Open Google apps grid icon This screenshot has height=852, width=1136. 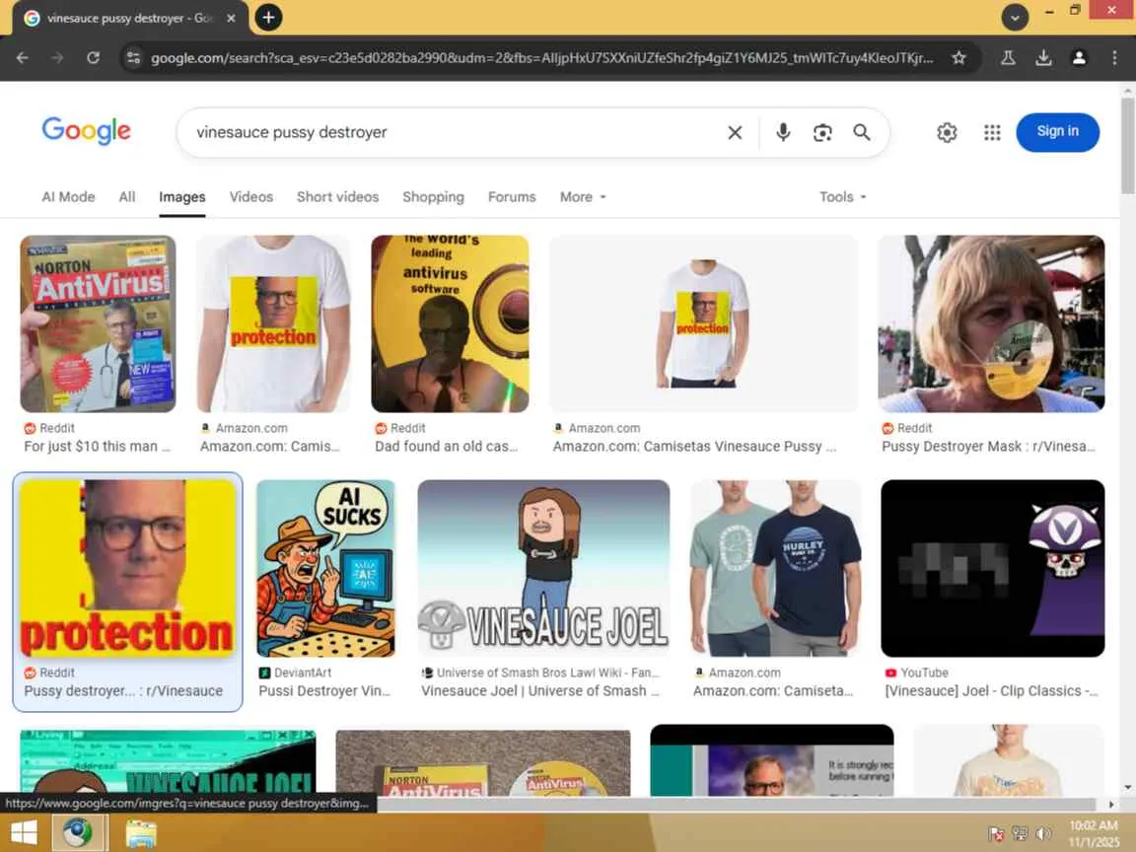click(992, 132)
